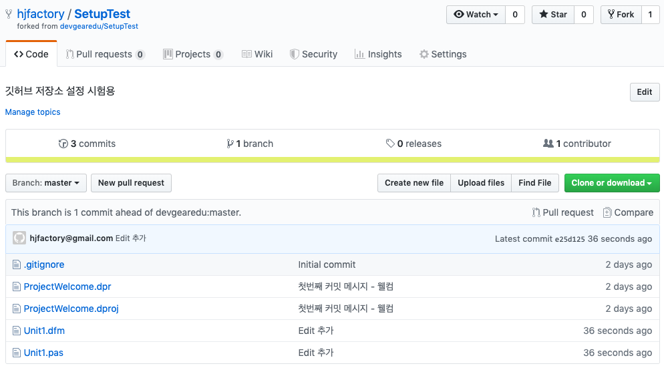This screenshot has width=664, height=370.
Task: Switch to the Code tab
Action: pyautogui.click(x=31, y=54)
